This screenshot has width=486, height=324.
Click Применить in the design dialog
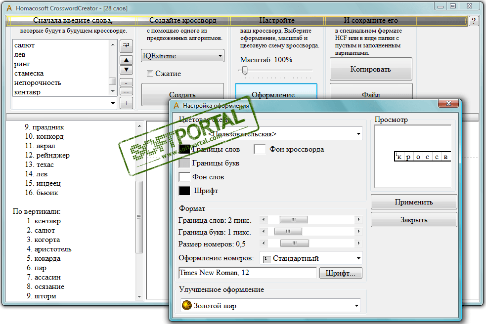pos(414,202)
